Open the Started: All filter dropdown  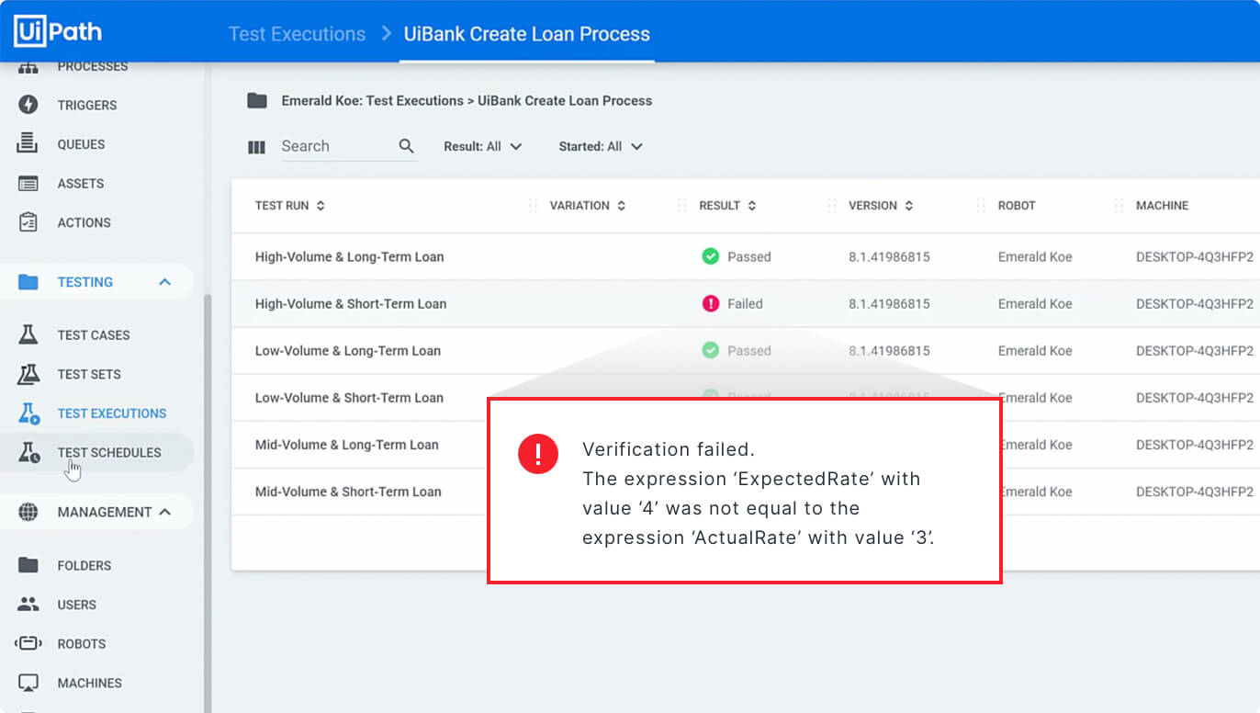pyautogui.click(x=601, y=146)
